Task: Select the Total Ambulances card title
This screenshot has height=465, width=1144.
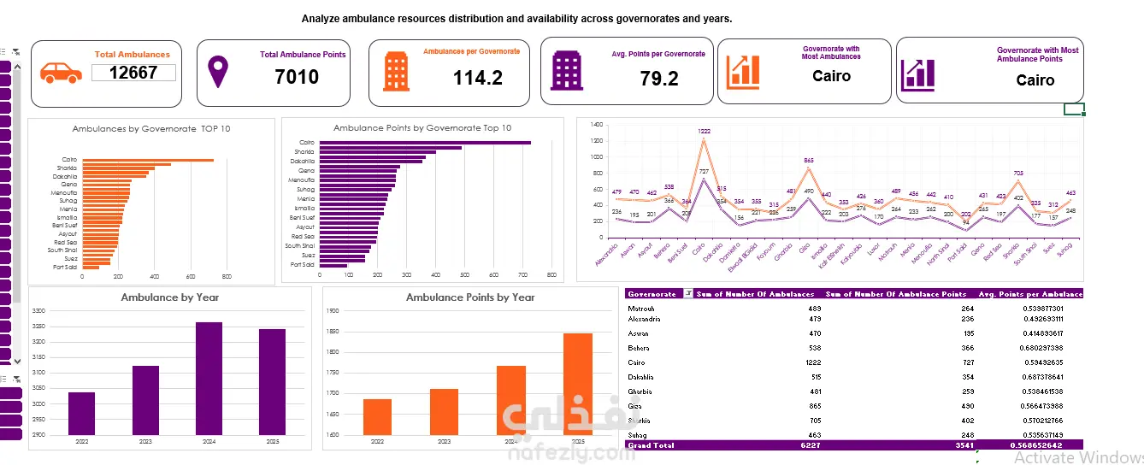Action: tap(132, 54)
